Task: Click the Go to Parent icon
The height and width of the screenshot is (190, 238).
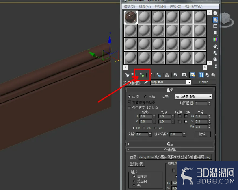Action: coord(207,75)
